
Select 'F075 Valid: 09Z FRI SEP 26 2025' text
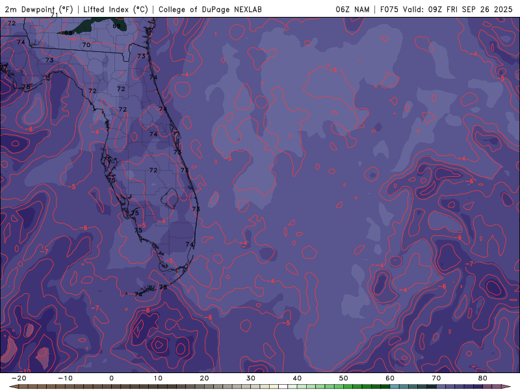coord(447,9)
